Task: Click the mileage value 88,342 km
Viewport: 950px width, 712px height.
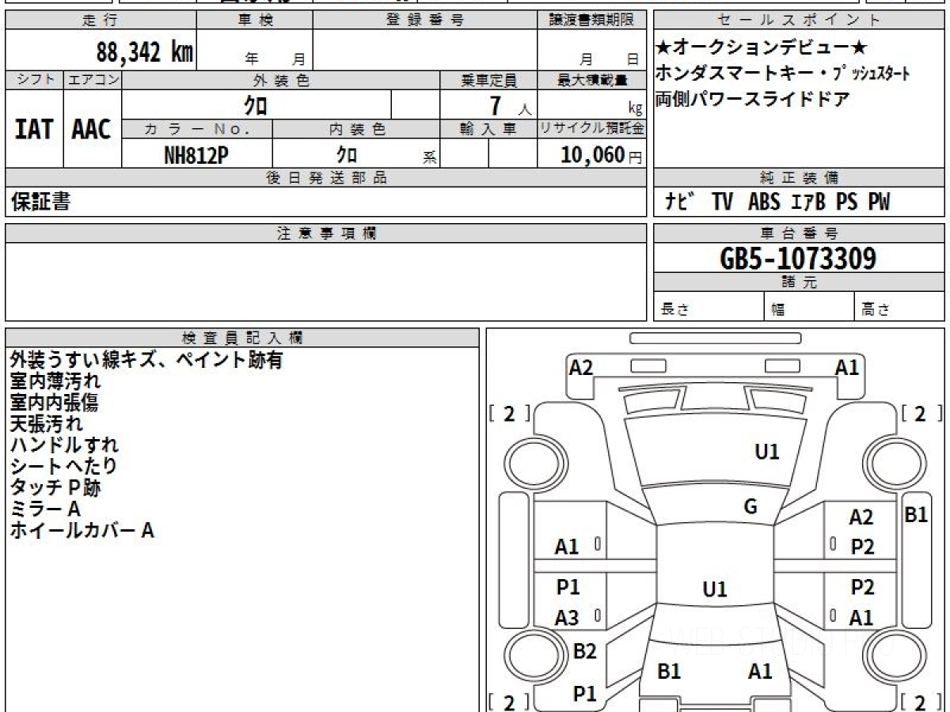Action: click(x=145, y=52)
